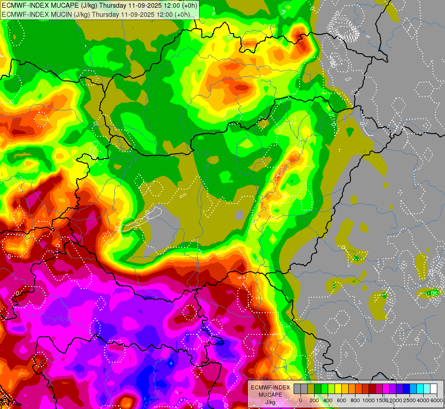This screenshot has height=409, width=445.
Task: Pick the dark red legend swatch
Action: [x=372, y=389]
